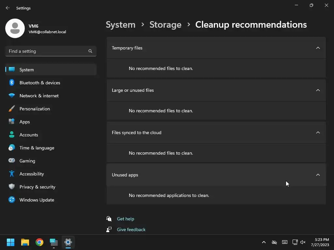Collapse Large or unused files section
This screenshot has width=334, height=250.
318,90
